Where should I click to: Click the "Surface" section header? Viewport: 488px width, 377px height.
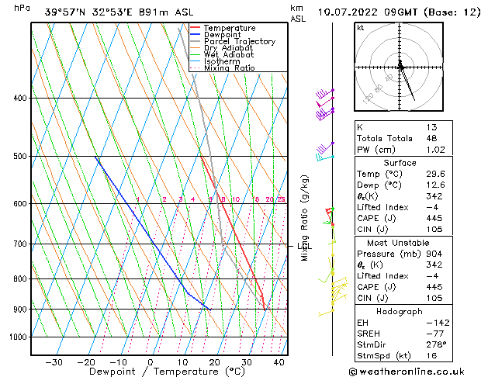point(400,163)
